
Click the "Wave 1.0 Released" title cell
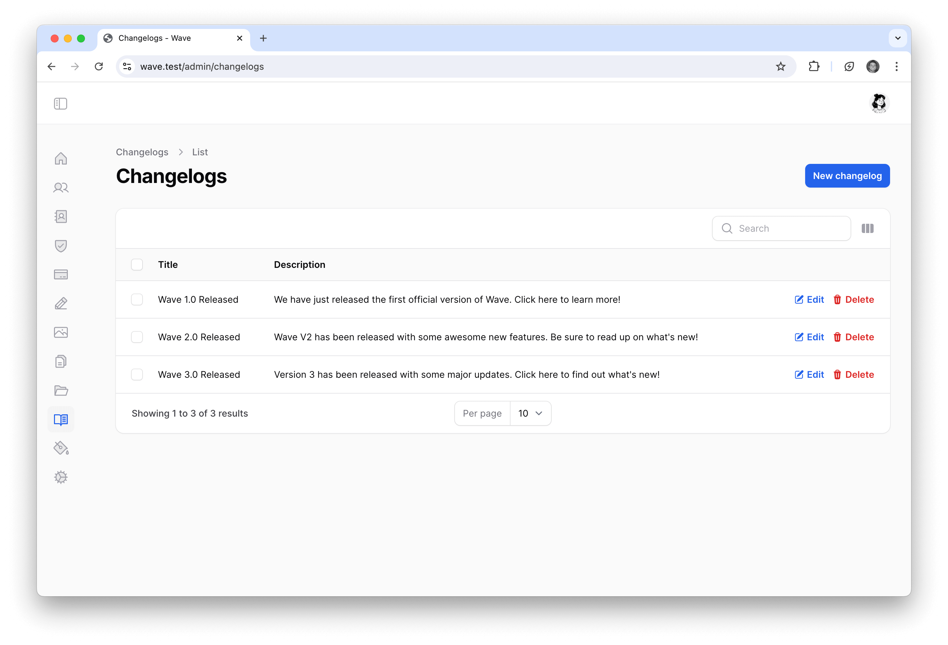198,300
